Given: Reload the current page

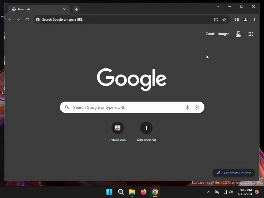Looking at the screenshot, I should click(x=27, y=20).
